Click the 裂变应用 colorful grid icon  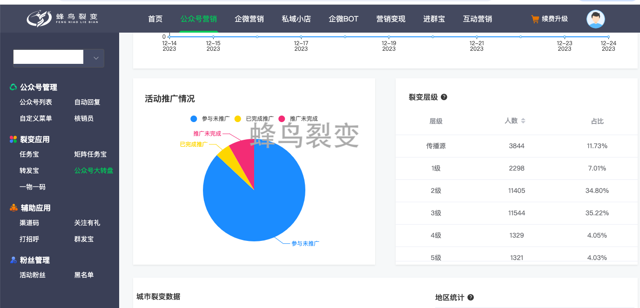pyautogui.click(x=13, y=139)
